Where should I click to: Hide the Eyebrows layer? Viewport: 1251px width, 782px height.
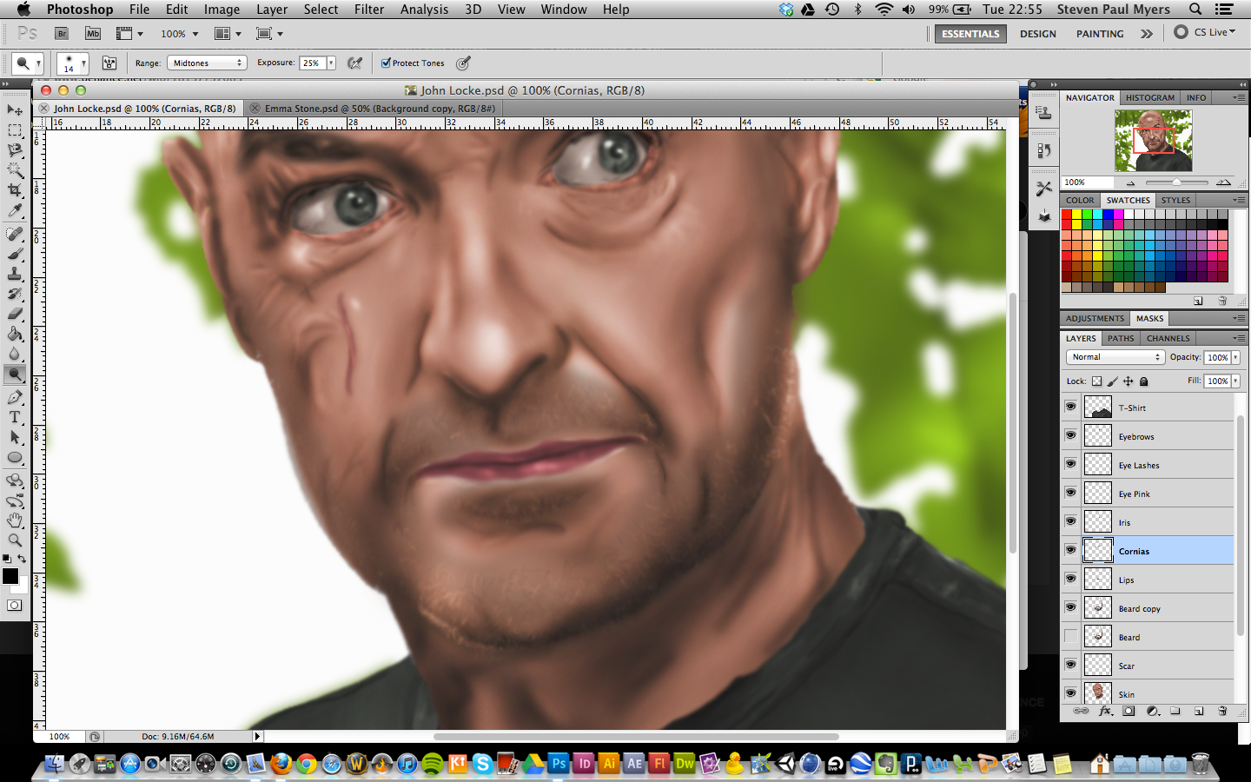[x=1070, y=435]
